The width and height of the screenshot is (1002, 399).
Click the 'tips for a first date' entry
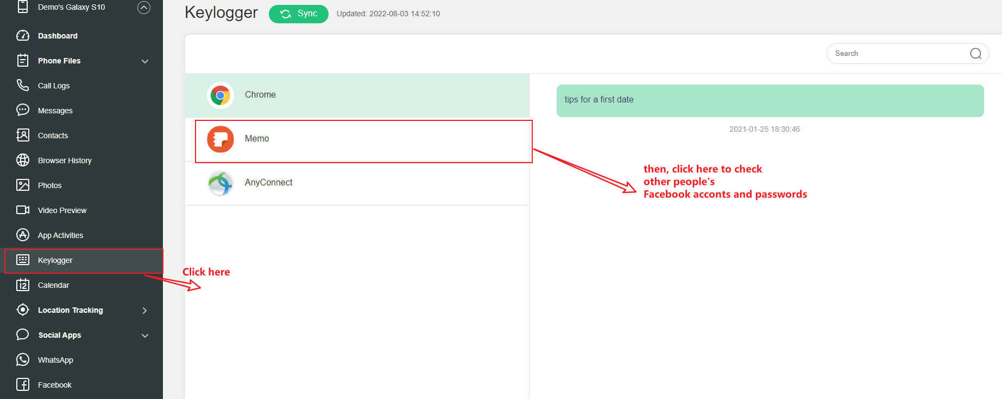(x=770, y=100)
